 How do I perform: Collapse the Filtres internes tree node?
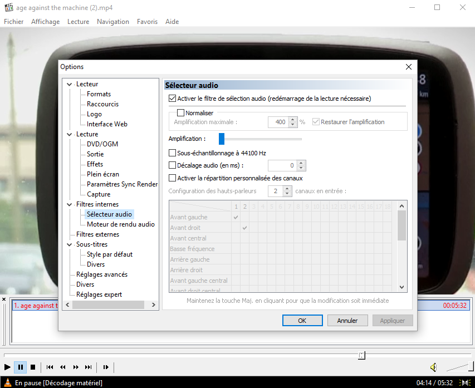(x=70, y=204)
